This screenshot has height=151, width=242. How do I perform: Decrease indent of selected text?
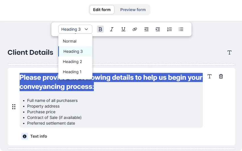(146, 29)
